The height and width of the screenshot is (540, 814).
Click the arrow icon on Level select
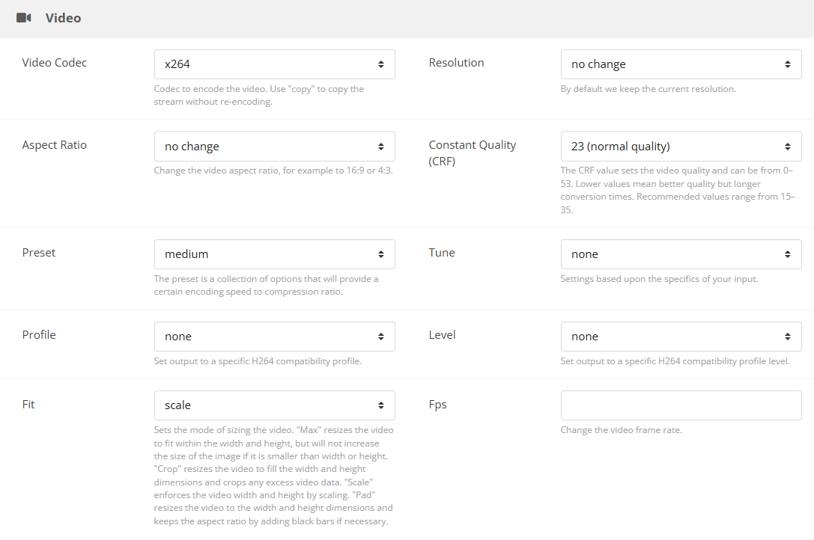788,337
